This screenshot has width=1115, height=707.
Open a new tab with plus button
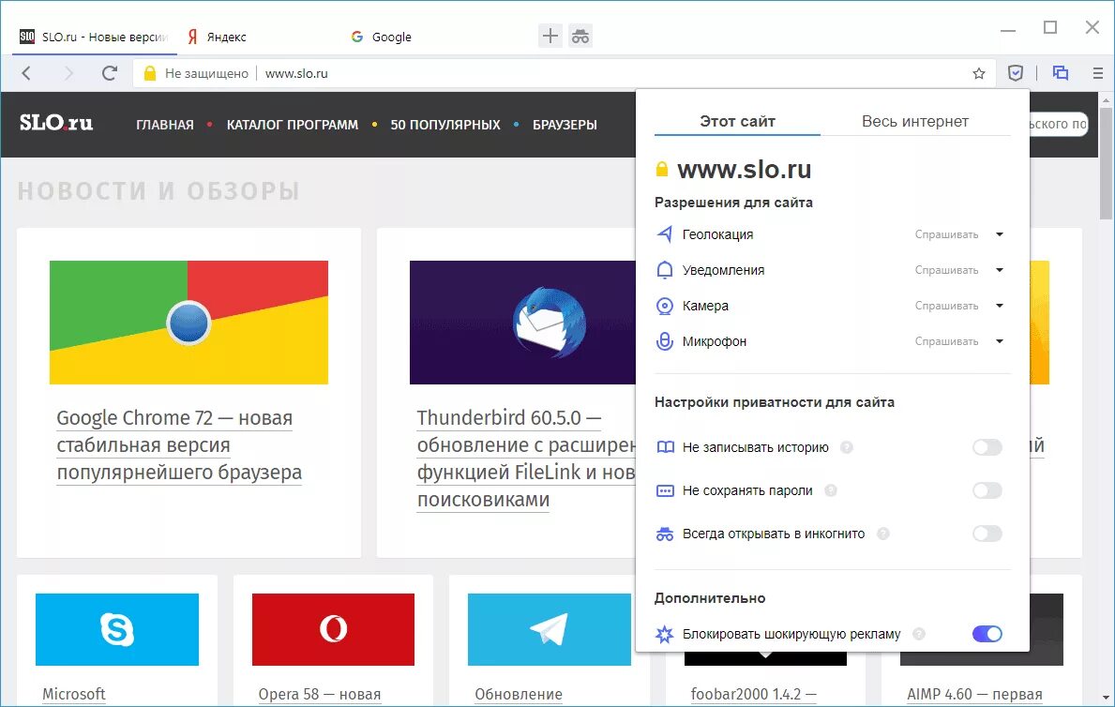click(x=550, y=37)
